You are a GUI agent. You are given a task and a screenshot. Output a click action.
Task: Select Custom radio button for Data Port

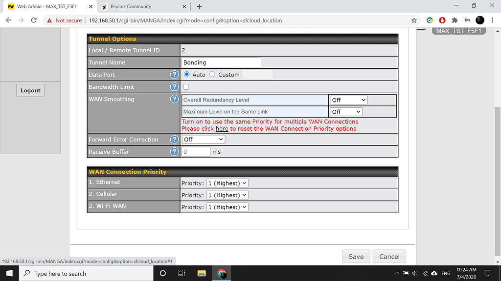tap(212, 74)
